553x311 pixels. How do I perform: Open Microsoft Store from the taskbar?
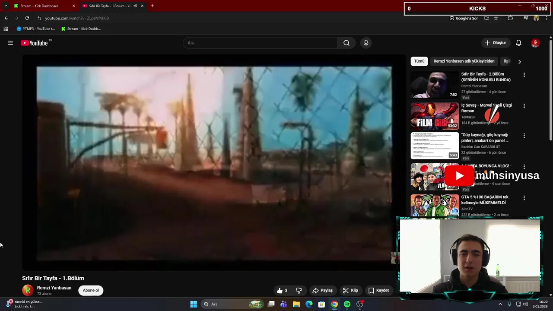321,304
